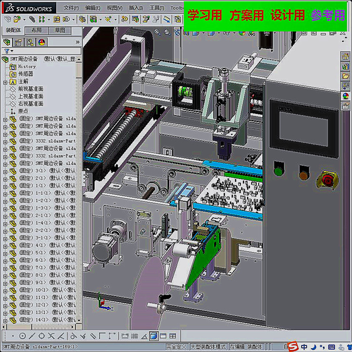The width and height of the screenshot is (352, 352).
Task: Toggle the grid snap icon in bottom toolbar
Action: click(x=135, y=336)
